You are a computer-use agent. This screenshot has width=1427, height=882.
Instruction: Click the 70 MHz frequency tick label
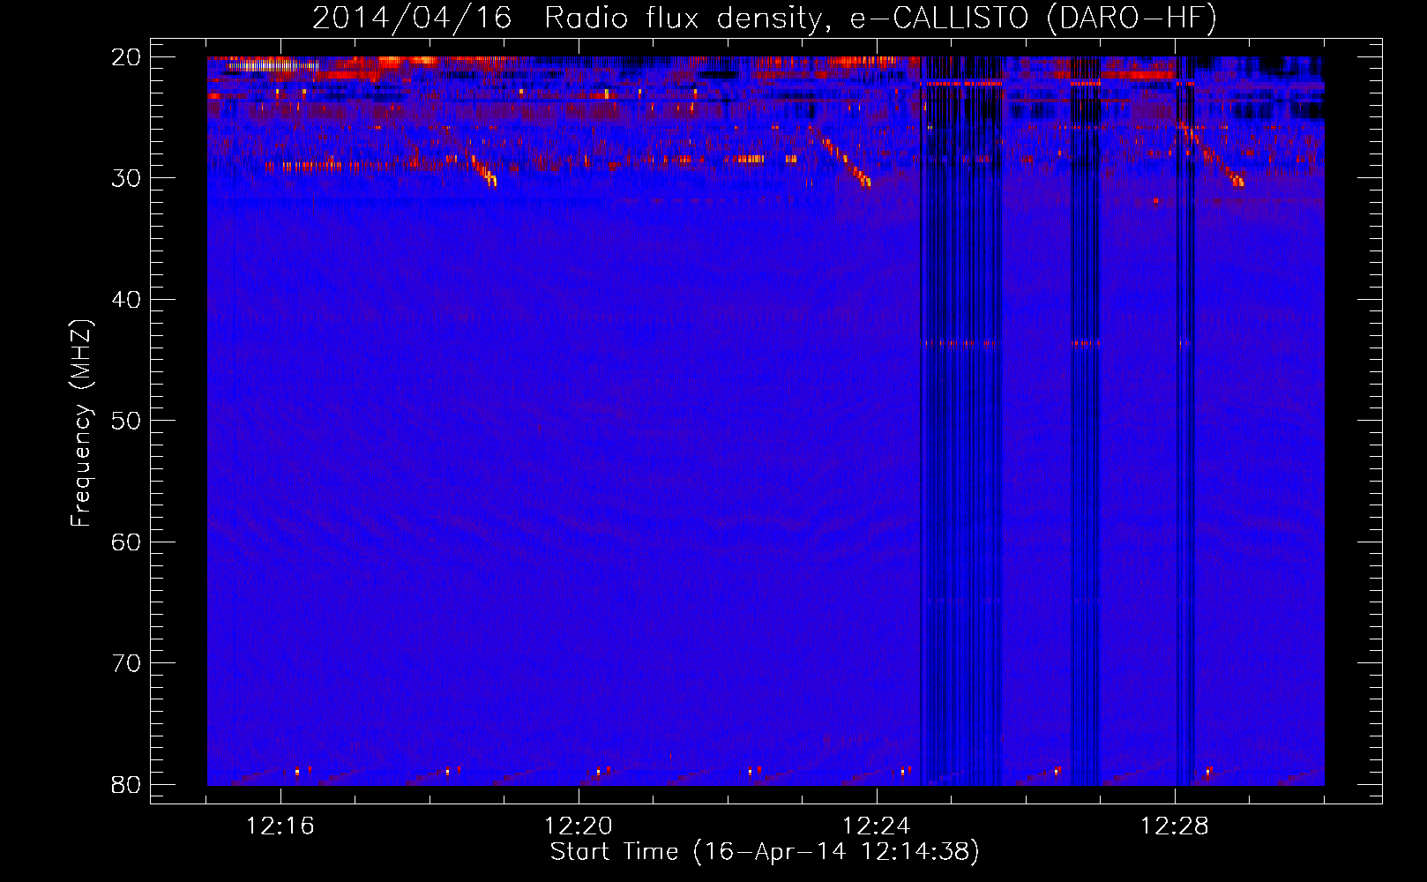tap(126, 663)
